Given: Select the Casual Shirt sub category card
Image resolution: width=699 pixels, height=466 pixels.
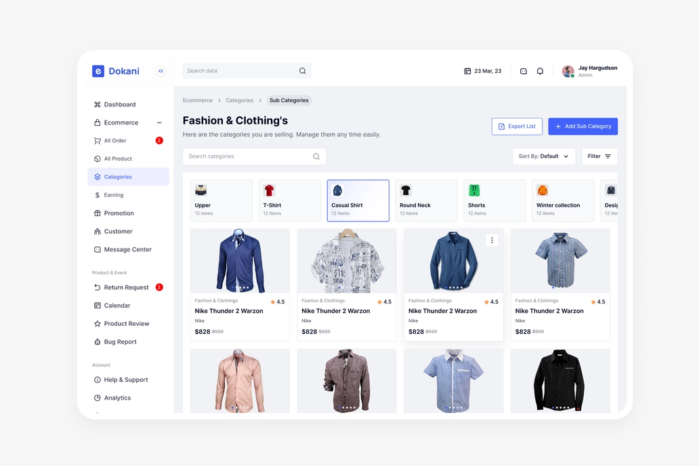Looking at the screenshot, I should [x=358, y=200].
